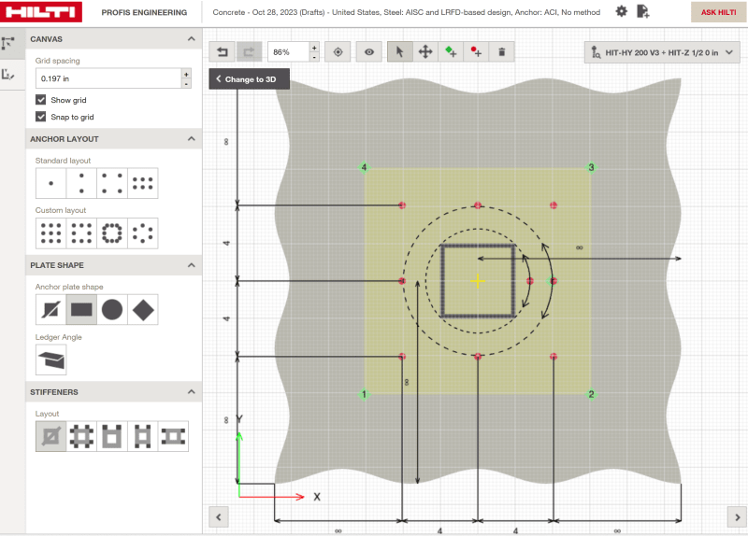The width and height of the screenshot is (748, 536).
Task: Select the Ledger Angle plate option
Action: click(51, 360)
